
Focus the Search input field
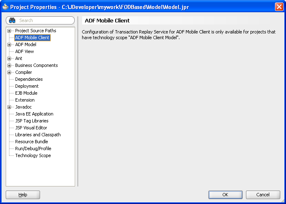40,20
